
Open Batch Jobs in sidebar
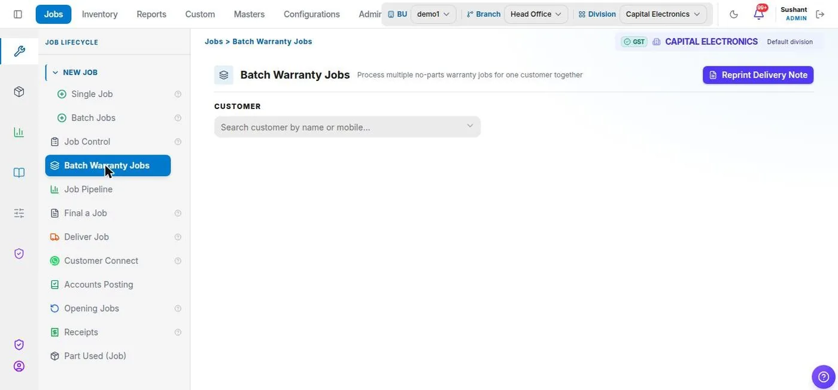click(93, 118)
